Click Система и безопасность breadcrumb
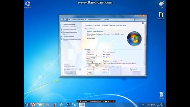This screenshot has width=190, height=107. click(94, 20)
